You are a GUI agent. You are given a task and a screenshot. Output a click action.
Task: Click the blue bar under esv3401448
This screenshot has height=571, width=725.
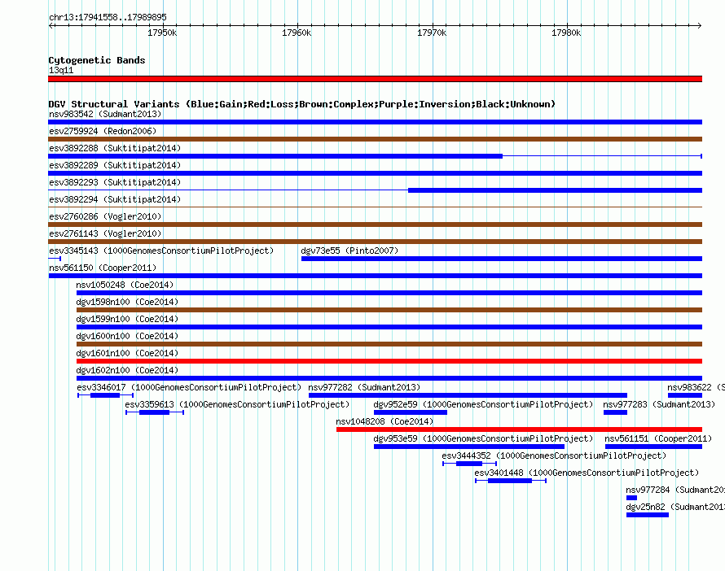[509, 481]
